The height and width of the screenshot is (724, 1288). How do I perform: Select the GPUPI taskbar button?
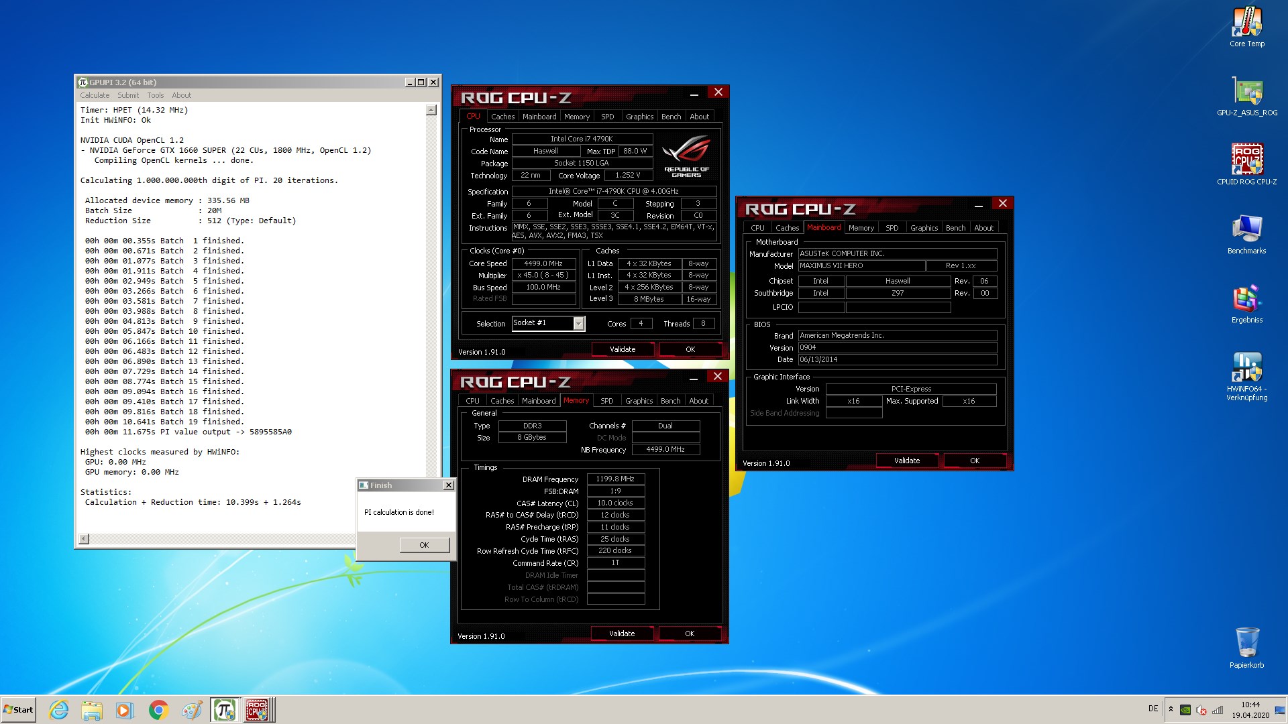(224, 710)
